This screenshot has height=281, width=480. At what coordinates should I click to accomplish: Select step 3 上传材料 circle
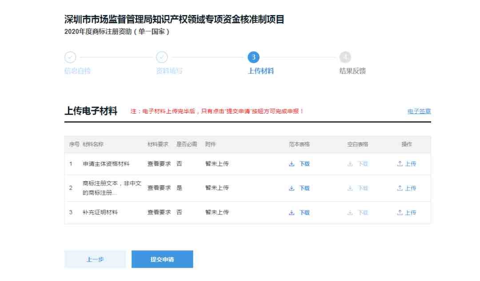pyautogui.click(x=253, y=57)
